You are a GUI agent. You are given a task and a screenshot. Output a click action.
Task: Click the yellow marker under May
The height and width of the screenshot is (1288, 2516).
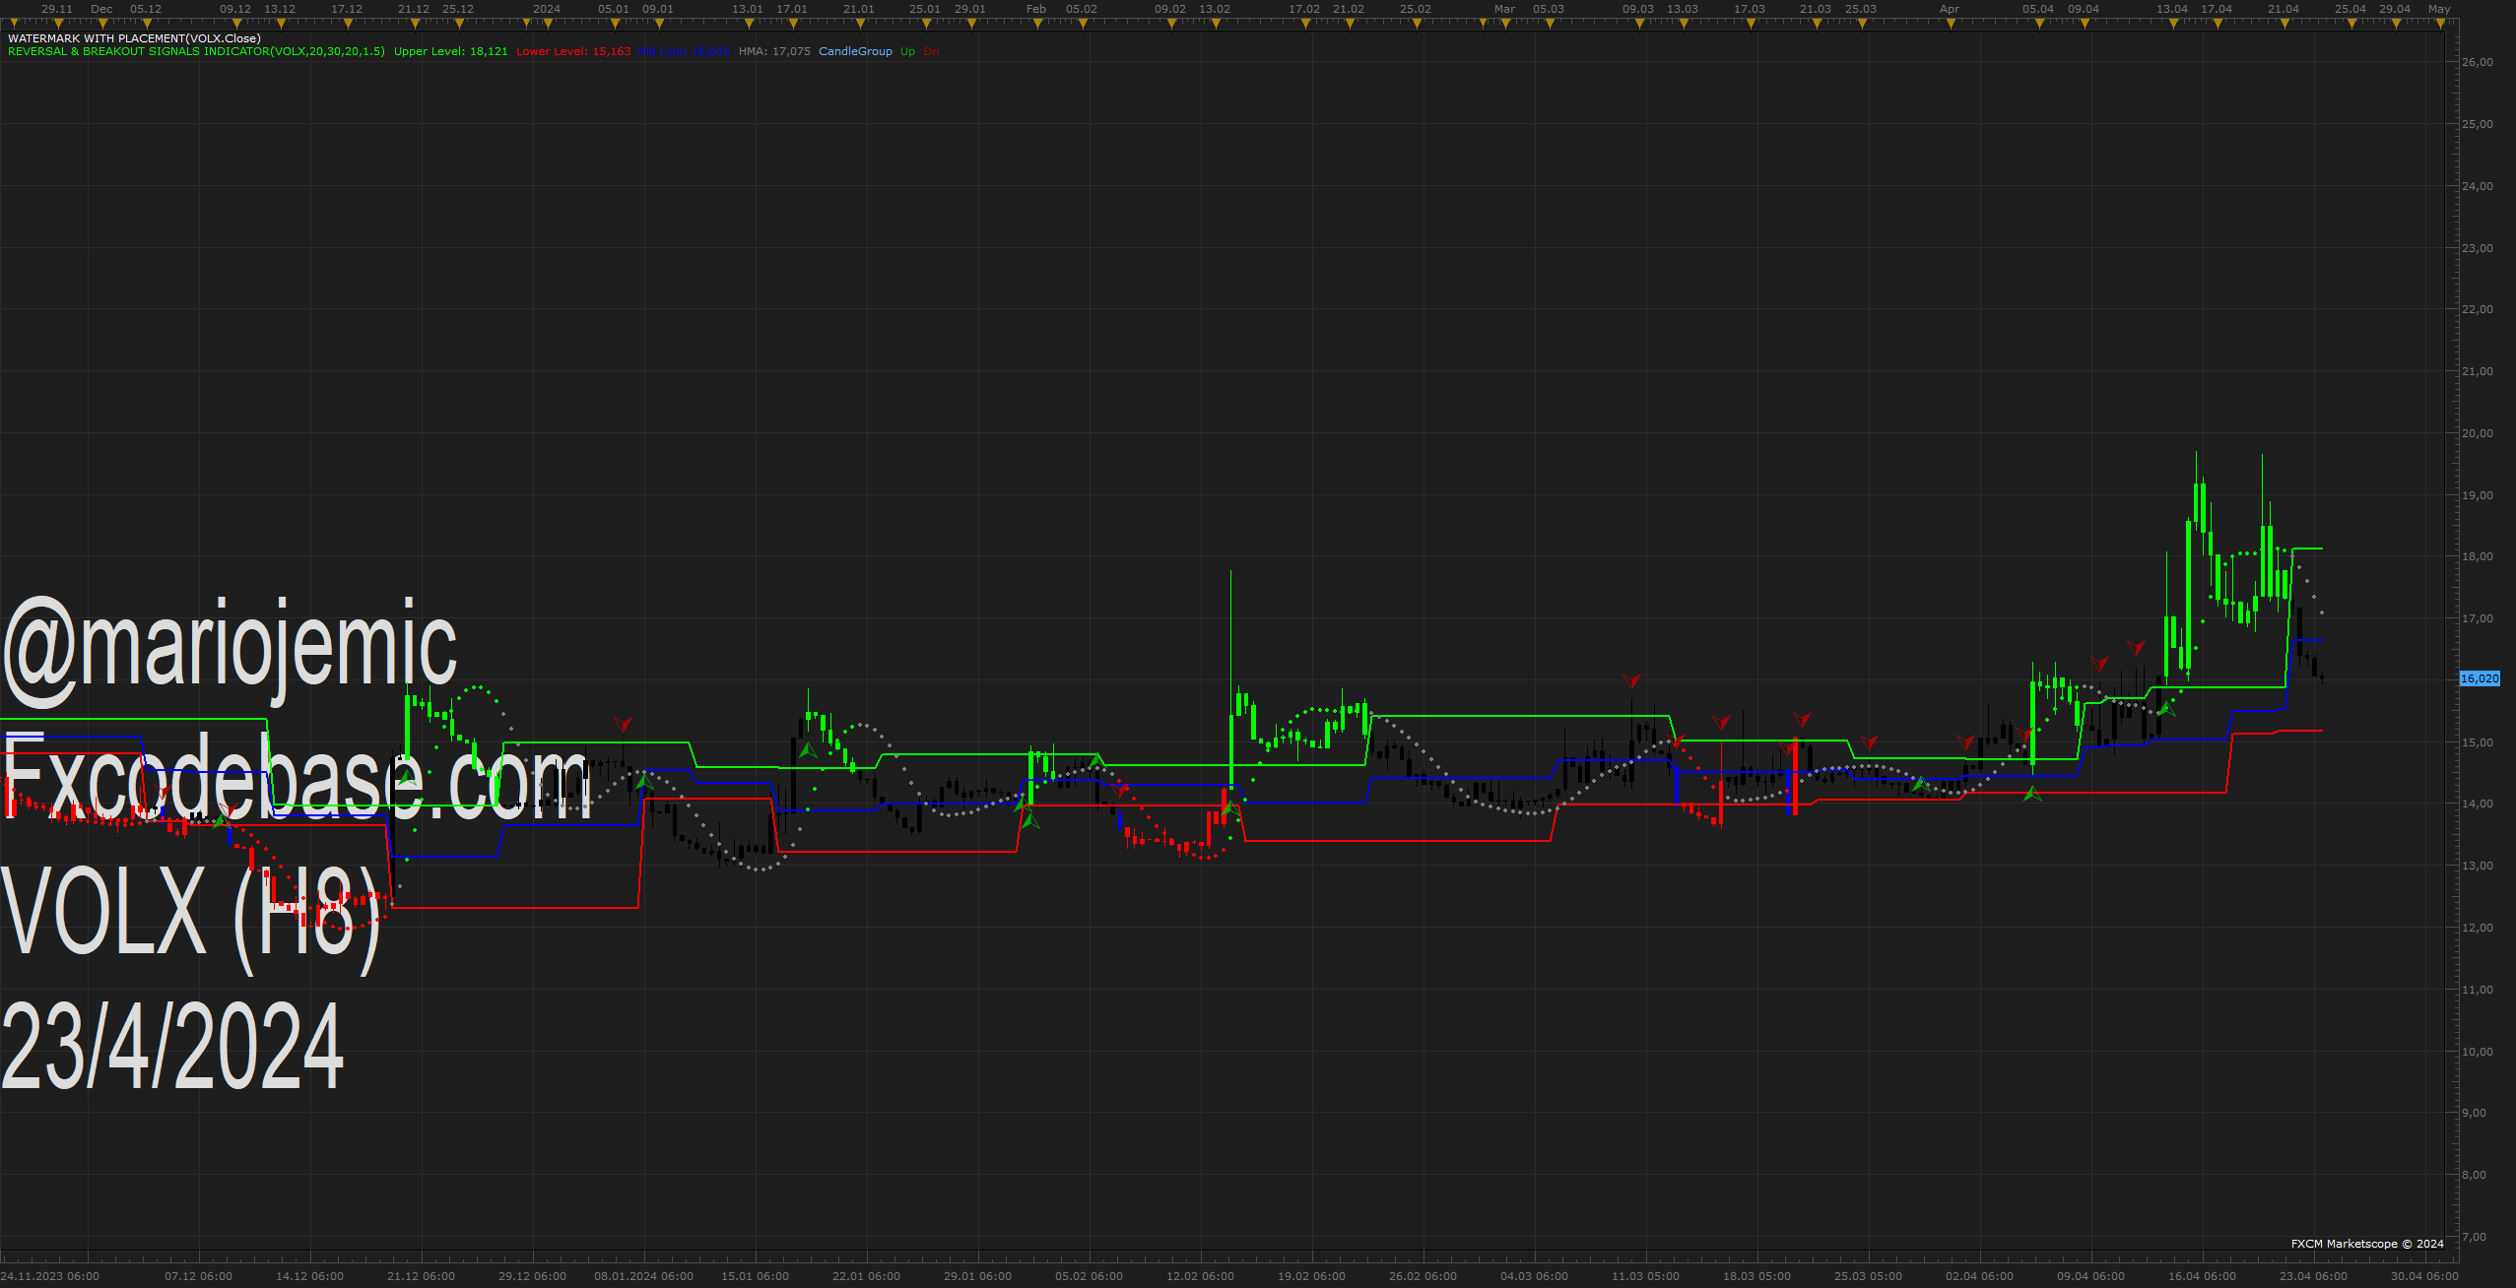pyautogui.click(x=2440, y=23)
